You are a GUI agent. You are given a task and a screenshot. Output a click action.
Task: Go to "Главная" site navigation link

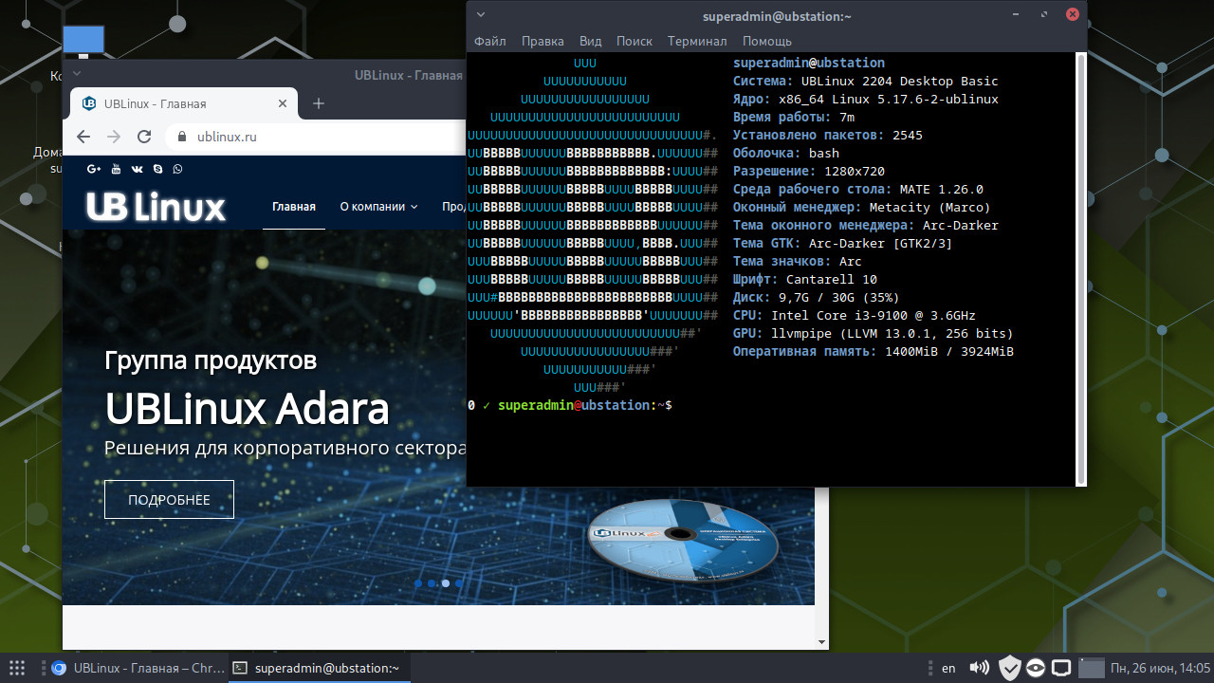[x=294, y=207]
